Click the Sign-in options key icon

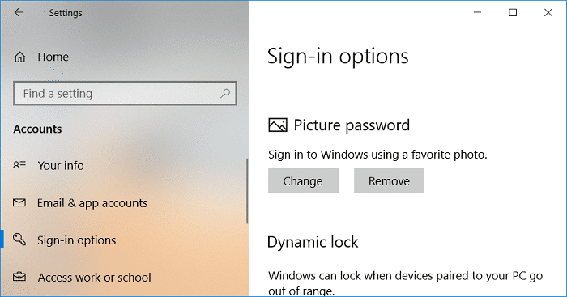(19, 240)
